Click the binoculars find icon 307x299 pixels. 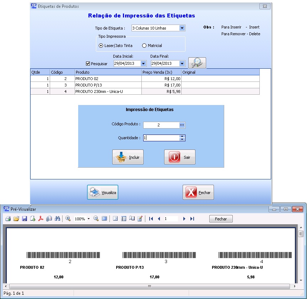pos(57,219)
